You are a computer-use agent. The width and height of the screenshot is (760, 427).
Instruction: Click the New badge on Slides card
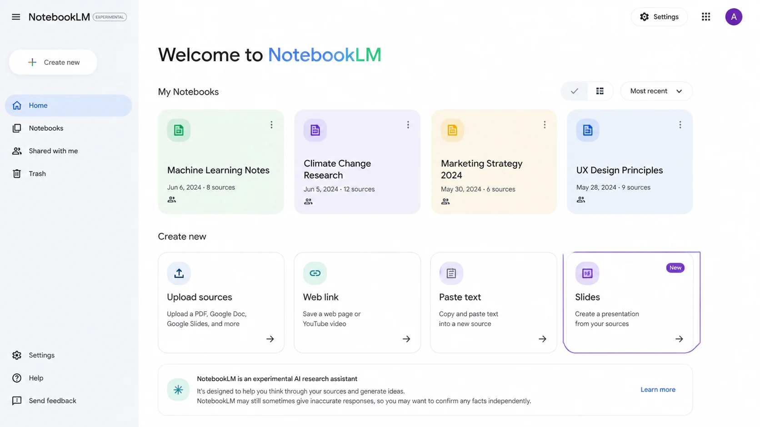675,268
